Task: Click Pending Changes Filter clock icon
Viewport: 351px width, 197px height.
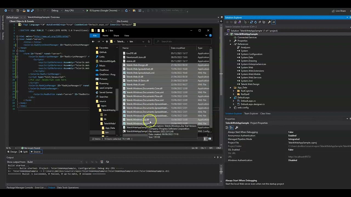Action: [x=246, y=22]
